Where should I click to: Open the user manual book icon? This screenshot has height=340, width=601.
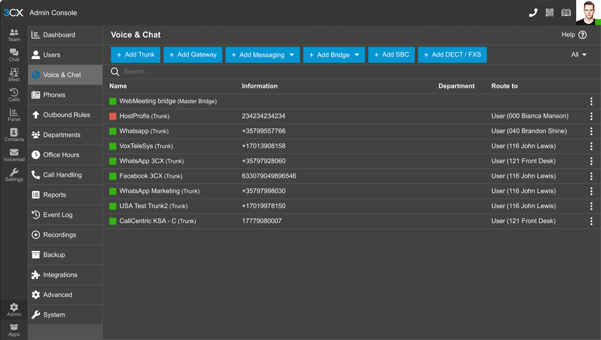pos(566,12)
